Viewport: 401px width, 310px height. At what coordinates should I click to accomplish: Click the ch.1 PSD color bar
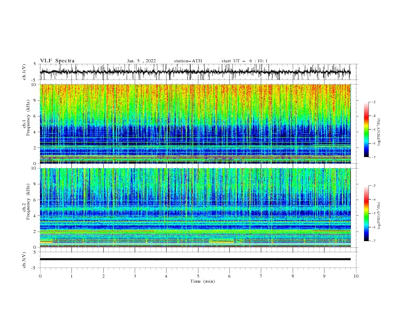click(366, 130)
